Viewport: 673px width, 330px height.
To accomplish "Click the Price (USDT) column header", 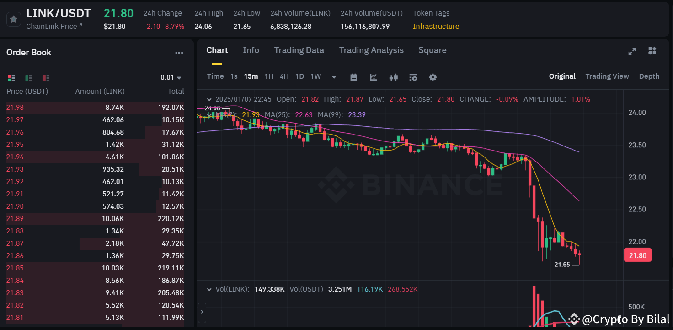I will 27,92.
